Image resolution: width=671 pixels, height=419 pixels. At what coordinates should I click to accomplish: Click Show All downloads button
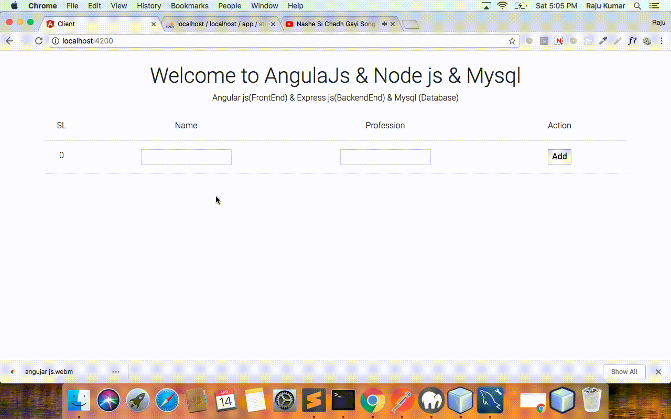pyautogui.click(x=624, y=372)
